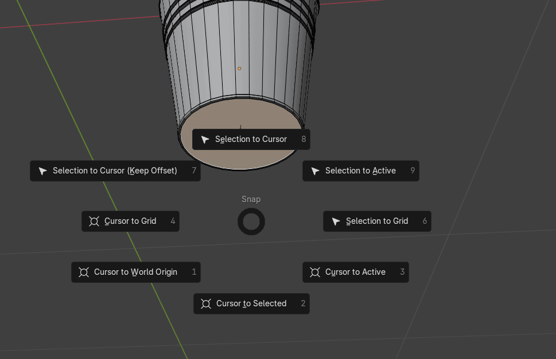The height and width of the screenshot is (359, 556).
Task: Click the cursor icon next to Cursor to Selected
Action: (207, 304)
